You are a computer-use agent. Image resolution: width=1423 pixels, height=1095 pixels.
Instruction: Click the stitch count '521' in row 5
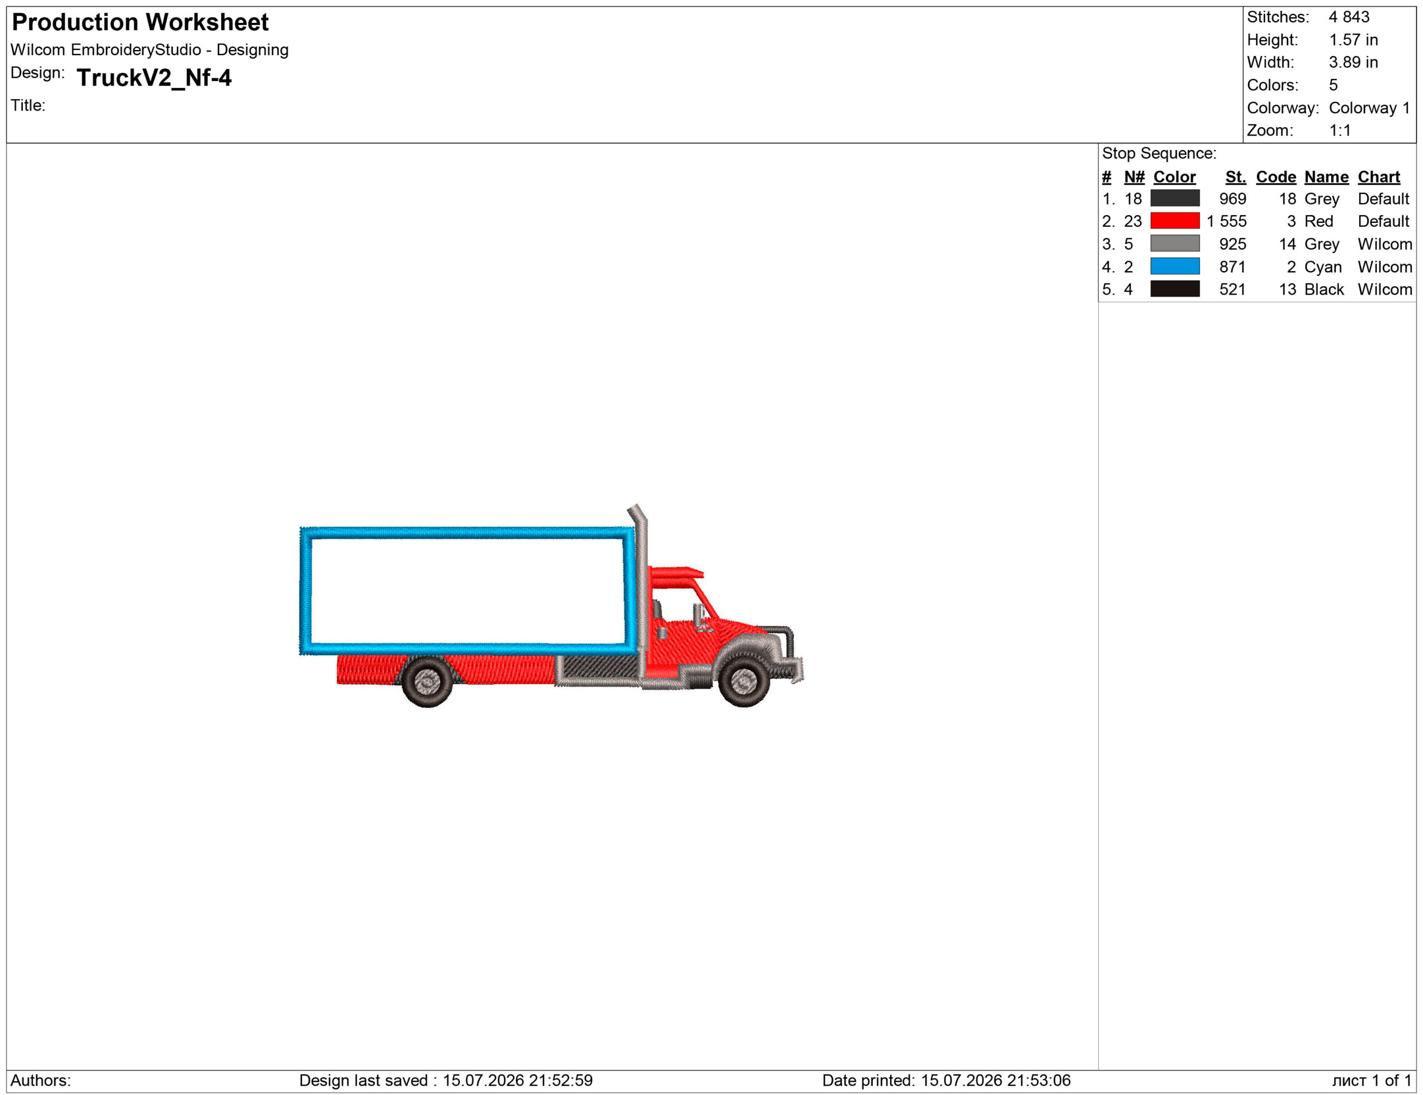click(x=1233, y=289)
